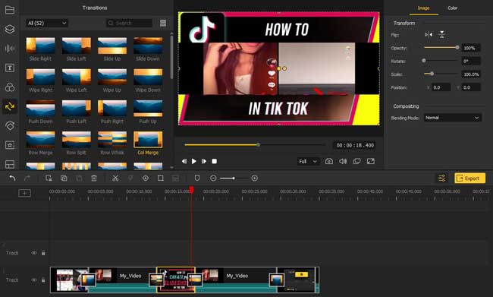Open the Elements star icon panel
Image resolution: width=493 pixels, height=297 pixels.
[10, 145]
